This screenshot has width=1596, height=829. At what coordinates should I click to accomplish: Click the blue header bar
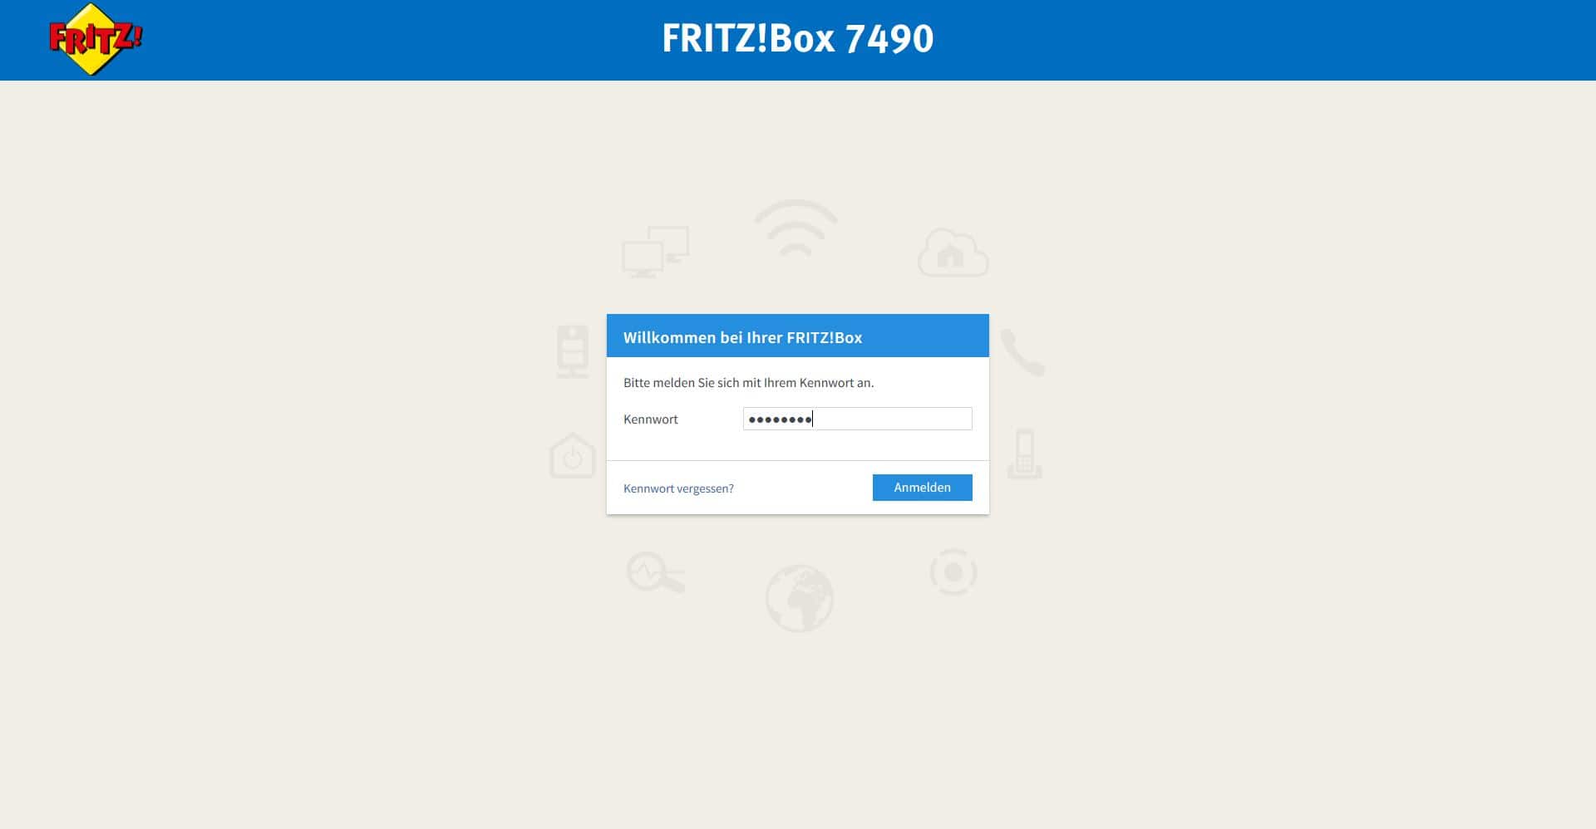[x=798, y=40]
